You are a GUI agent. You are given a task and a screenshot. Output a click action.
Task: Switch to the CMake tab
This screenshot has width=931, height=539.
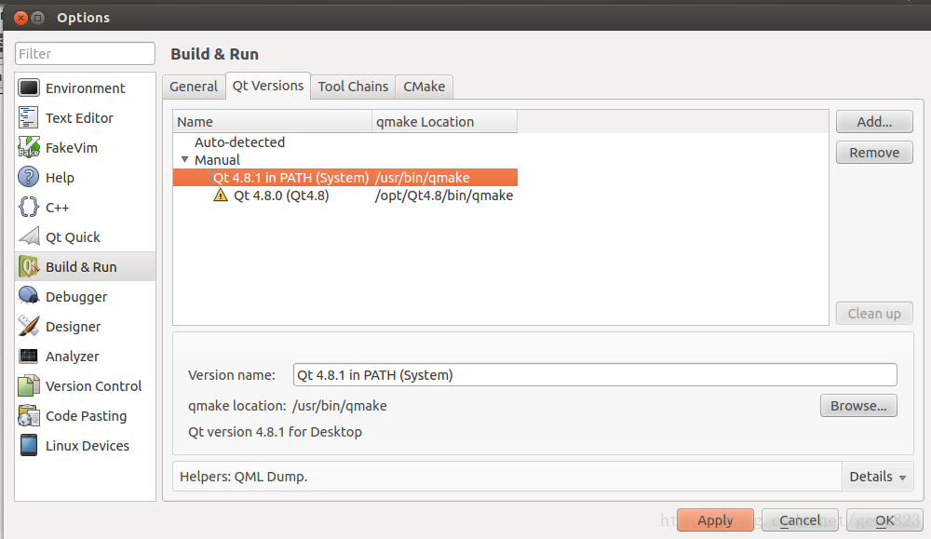[x=424, y=87]
